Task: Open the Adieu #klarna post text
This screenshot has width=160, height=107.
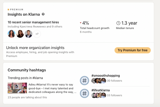Action: 52,88
